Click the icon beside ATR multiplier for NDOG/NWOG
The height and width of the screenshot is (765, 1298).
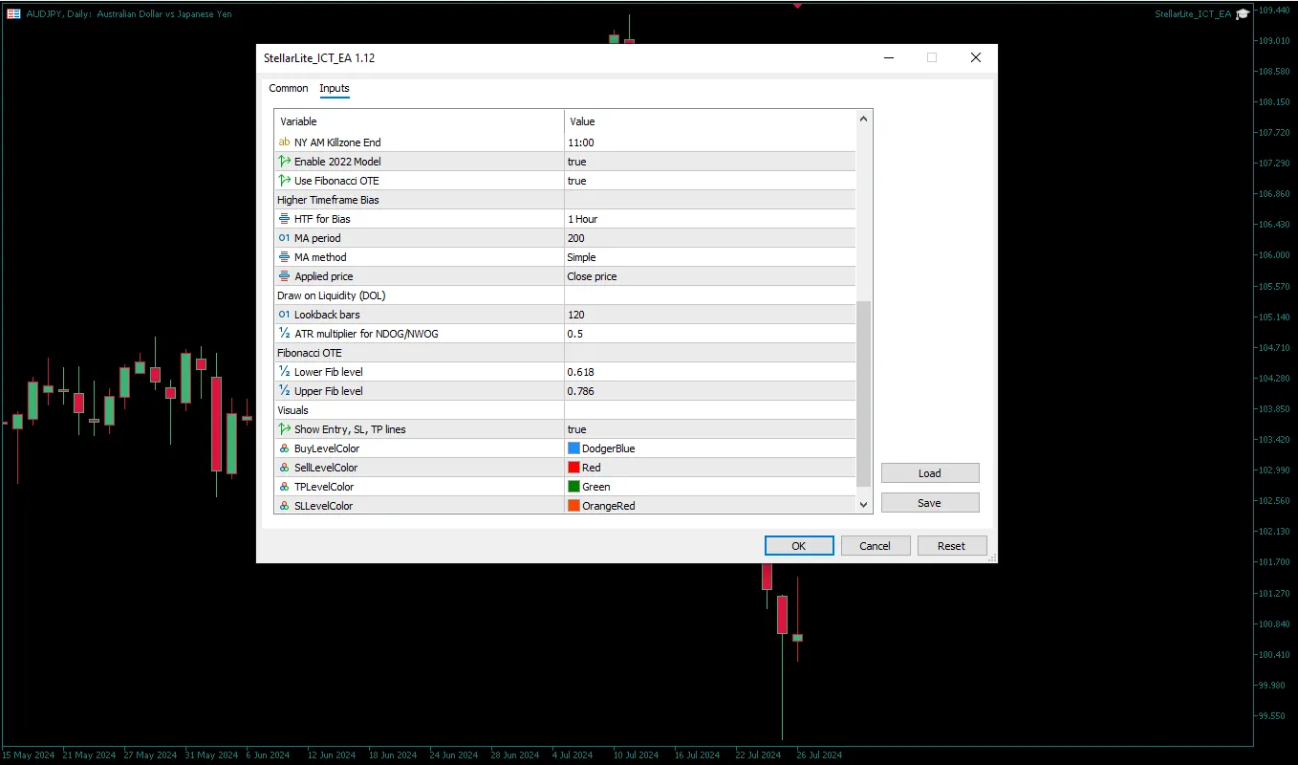click(284, 334)
